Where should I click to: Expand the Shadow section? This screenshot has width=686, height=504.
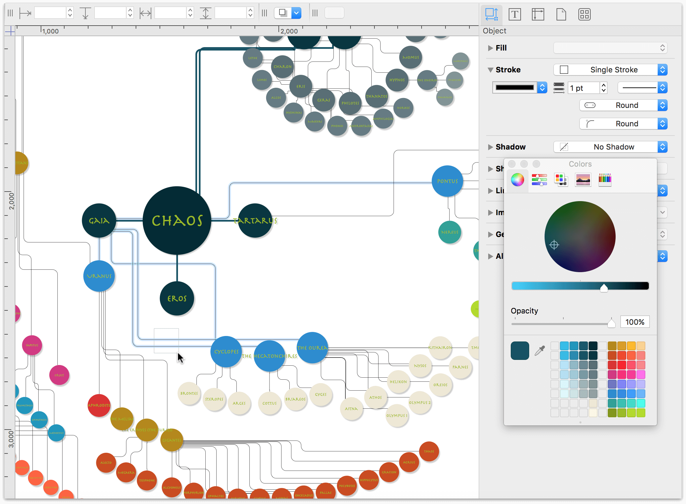pos(491,147)
